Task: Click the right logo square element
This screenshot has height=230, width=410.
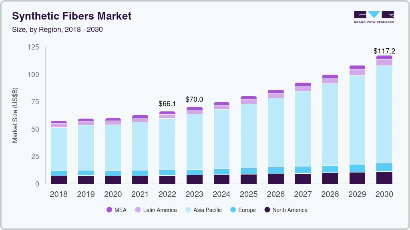Action: click(x=387, y=14)
